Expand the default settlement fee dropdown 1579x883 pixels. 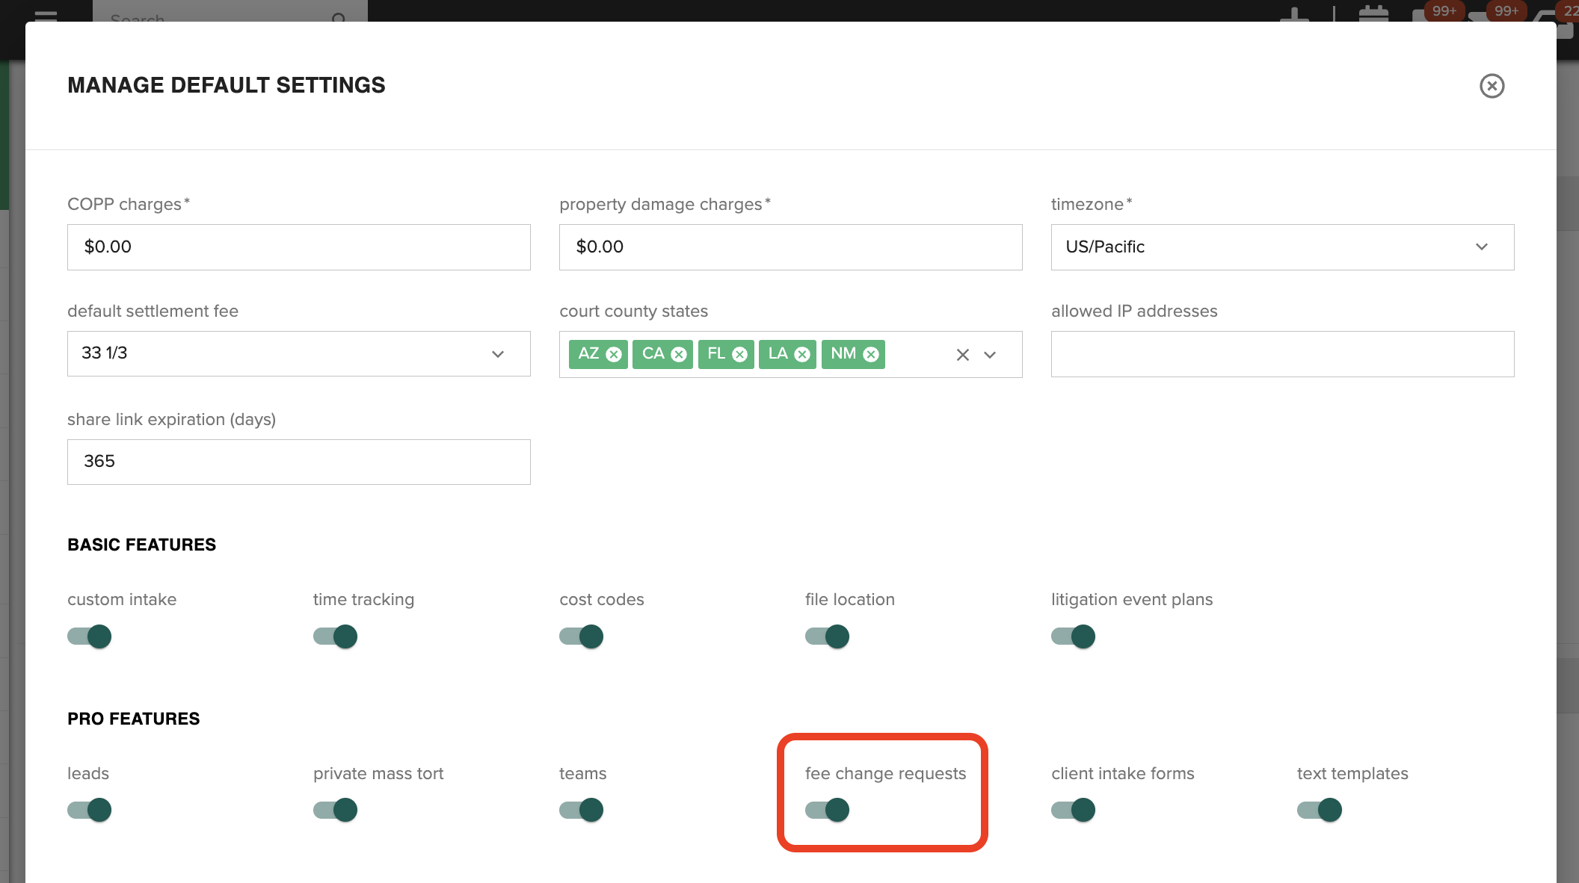[x=298, y=353]
